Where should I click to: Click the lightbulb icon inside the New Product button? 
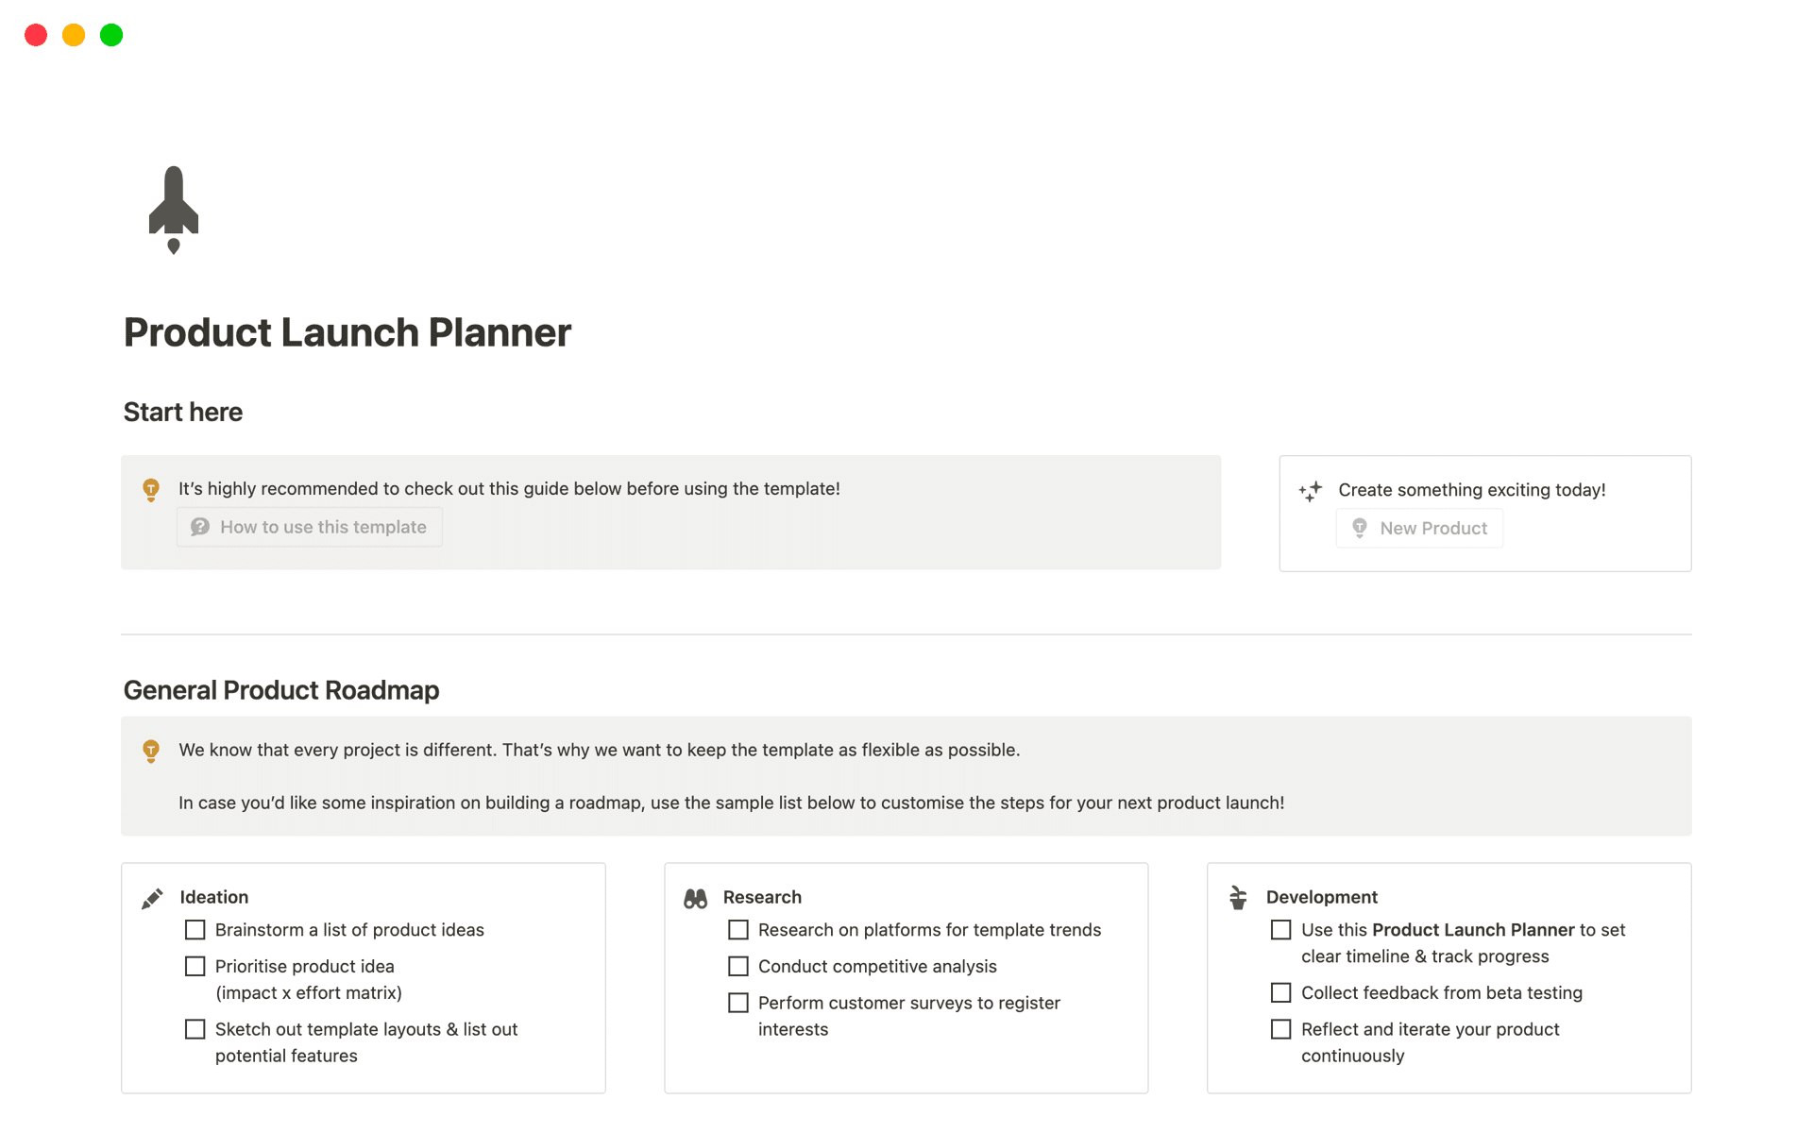[x=1361, y=528]
